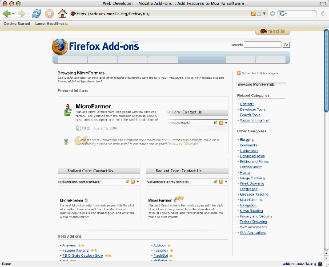Viewport: 329px width, 267px height.
Task: Open the FlashGot add-on link
Action: coord(160,255)
